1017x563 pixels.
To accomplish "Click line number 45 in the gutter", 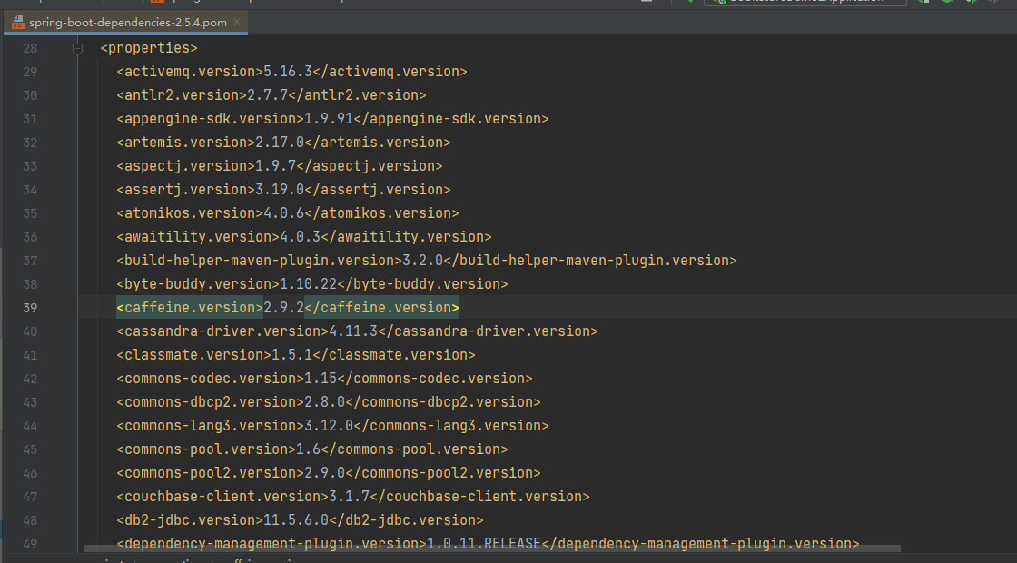I will click(30, 449).
